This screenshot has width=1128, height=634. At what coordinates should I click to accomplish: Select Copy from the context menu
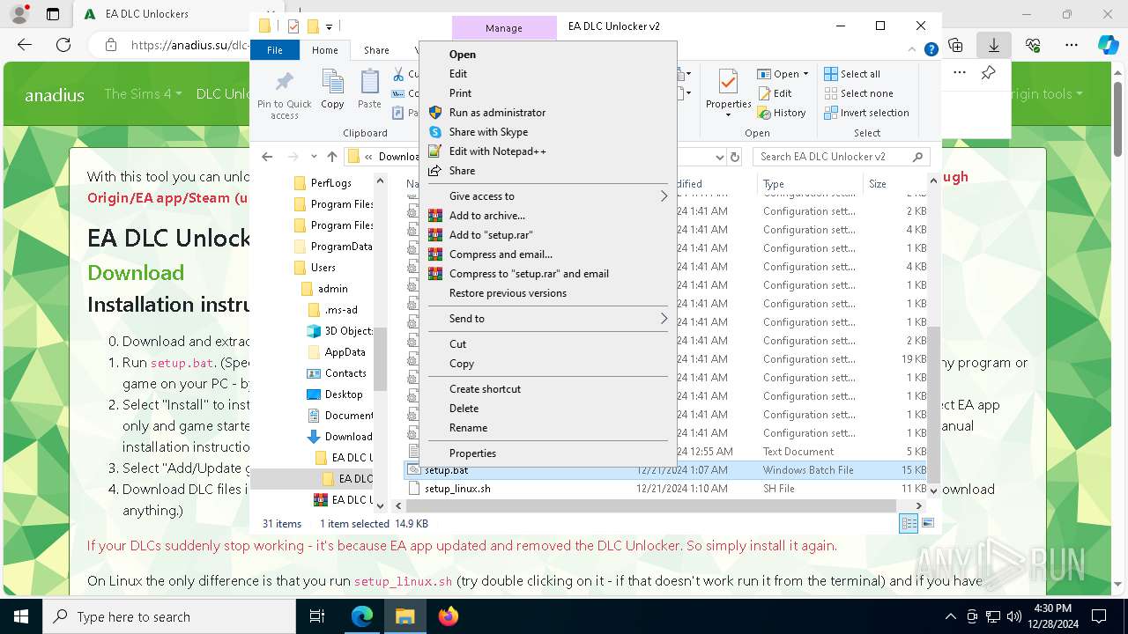click(x=461, y=364)
